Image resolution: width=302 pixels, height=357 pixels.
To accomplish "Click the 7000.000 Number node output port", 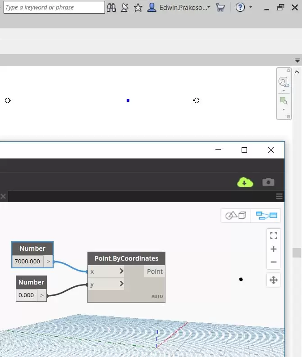I will click(48, 261).
